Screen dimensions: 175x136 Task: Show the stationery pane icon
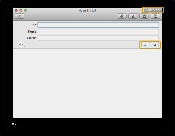pos(156,16)
